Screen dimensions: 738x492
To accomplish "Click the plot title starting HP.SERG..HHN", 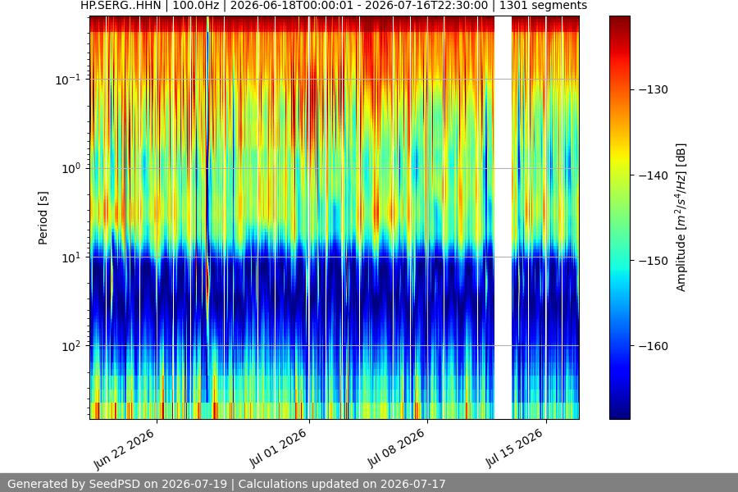I will click(x=334, y=6).
